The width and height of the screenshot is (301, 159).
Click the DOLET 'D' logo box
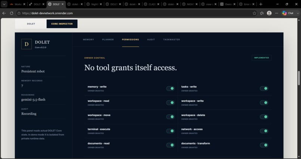click(x=27, y=44)
